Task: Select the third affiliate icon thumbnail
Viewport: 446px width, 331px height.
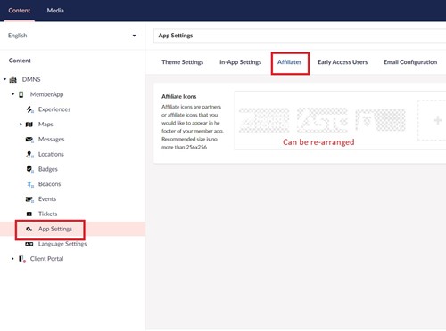Action: (x=381, y=120)
